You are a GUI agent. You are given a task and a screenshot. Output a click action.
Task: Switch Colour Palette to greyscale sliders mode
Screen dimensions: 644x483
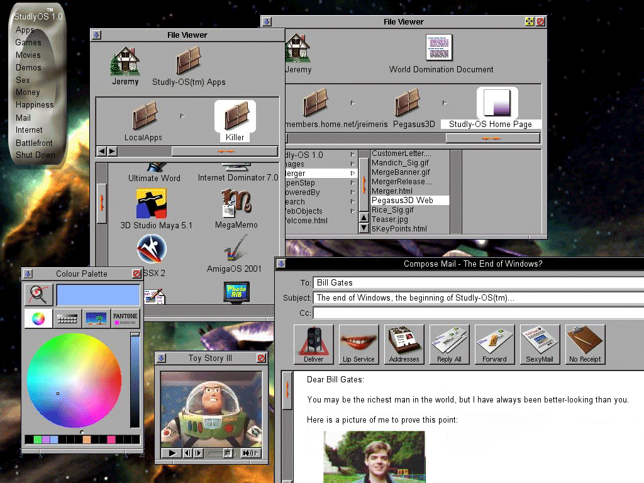(67, 318)
